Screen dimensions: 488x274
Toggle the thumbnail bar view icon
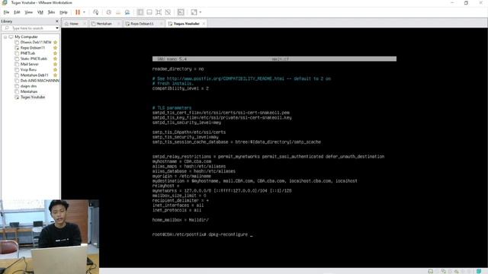click(149, 12)
